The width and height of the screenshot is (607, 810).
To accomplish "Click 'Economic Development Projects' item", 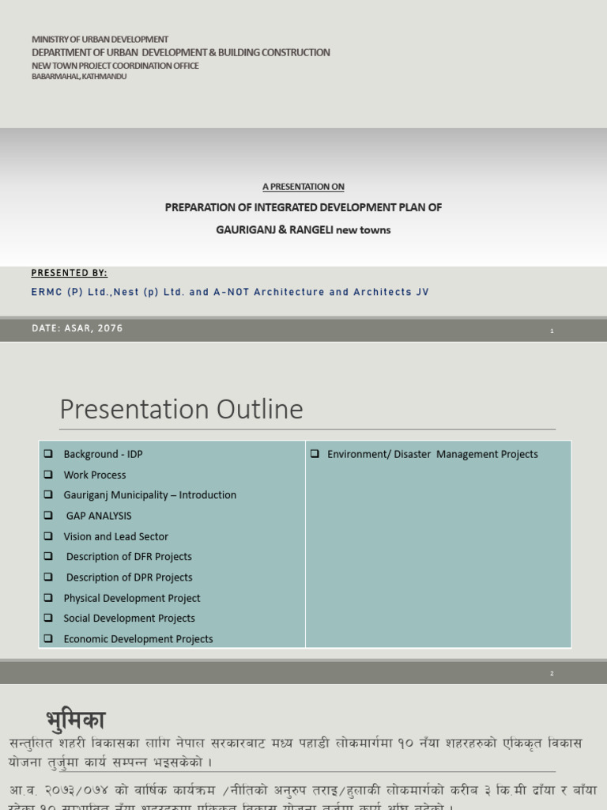I will point(138,639).
